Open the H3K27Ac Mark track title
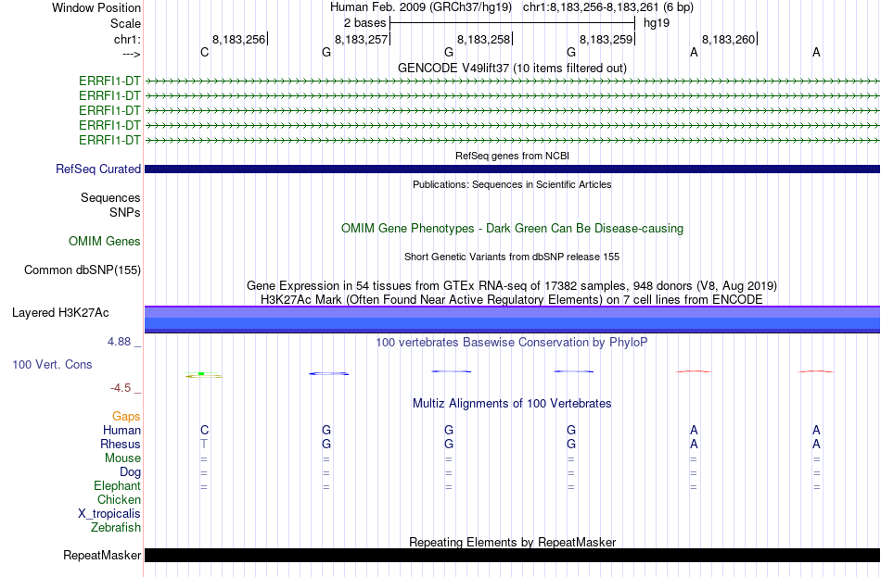Screen dimensions: 881x577 click(x=512, y=299)
